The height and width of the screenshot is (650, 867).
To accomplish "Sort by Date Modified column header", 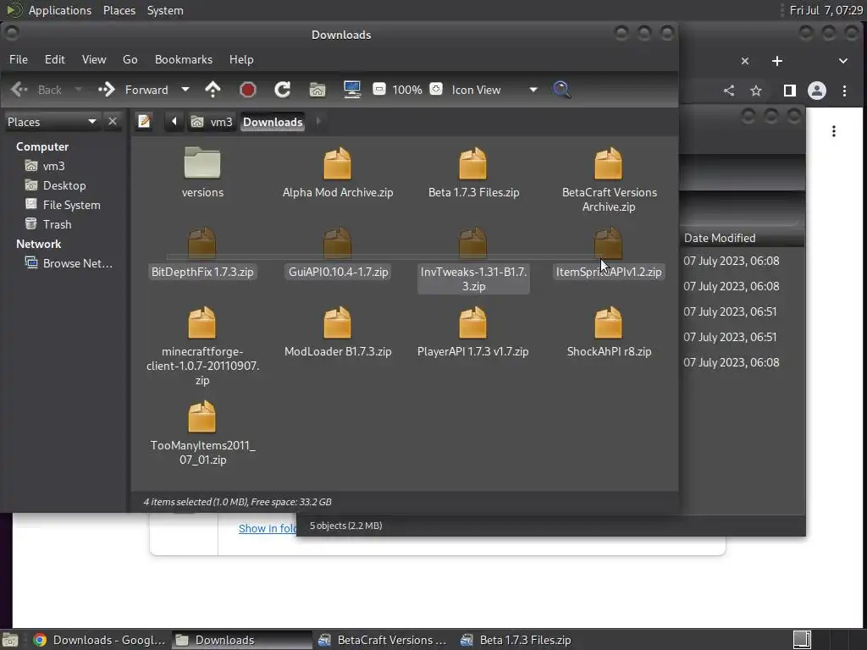I will (720, 238).
